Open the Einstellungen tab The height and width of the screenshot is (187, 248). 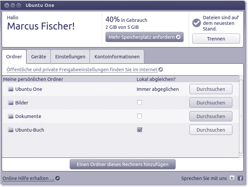(x=70, y=57)
